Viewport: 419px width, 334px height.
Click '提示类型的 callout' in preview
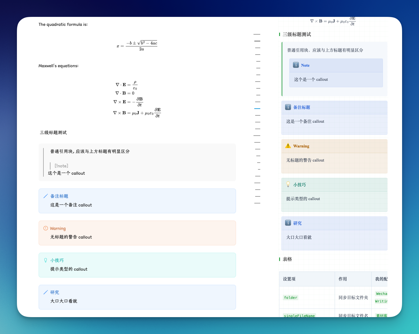[303, 199]
